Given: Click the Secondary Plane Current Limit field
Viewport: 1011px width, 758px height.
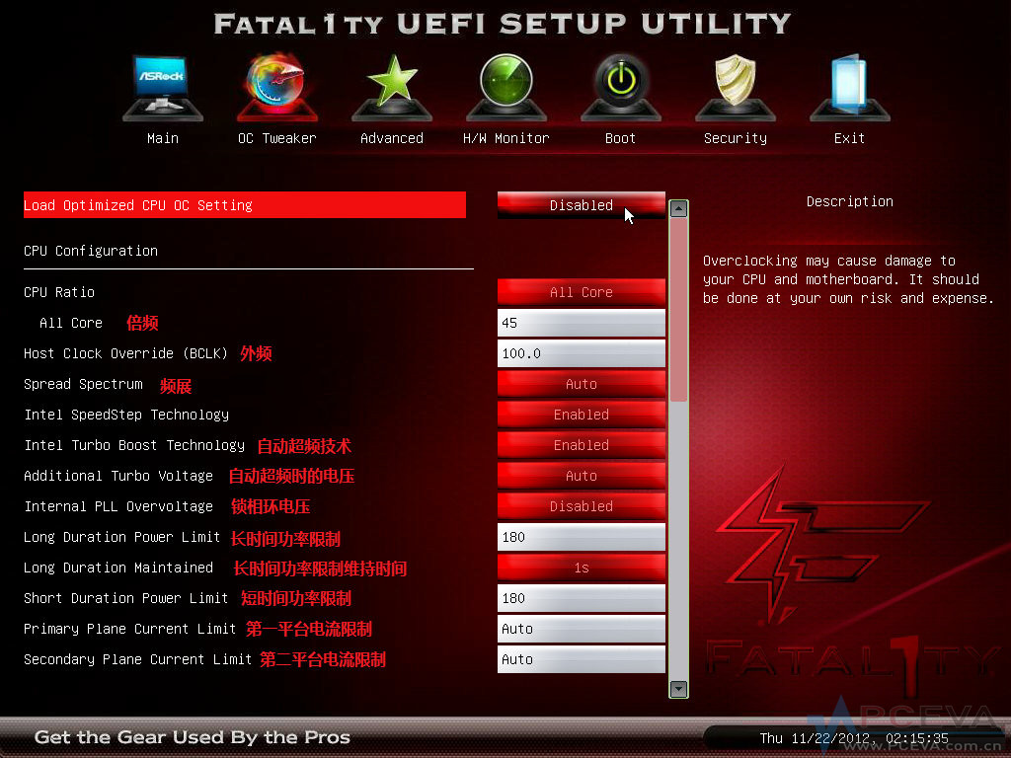Looking at the screenshot, I should 581,659.
